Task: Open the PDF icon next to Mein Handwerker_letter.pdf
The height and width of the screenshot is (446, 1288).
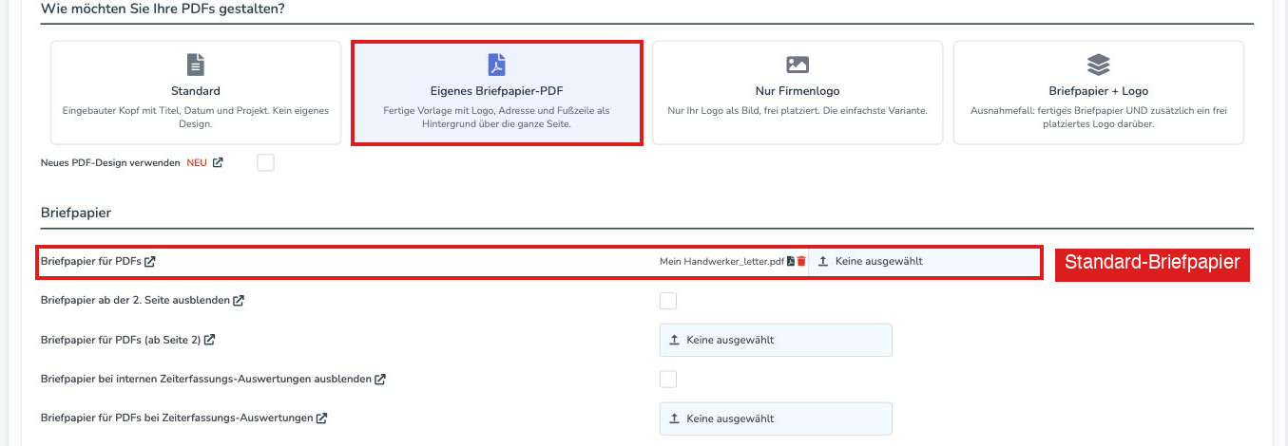Action: (791, 261)
